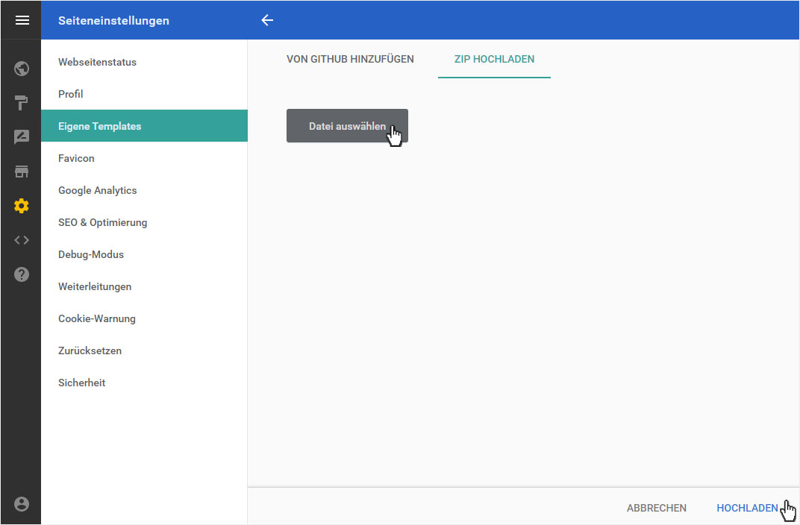Viewport: 800px width, 525px height.
Task: Open the store icon in sidebar
Action: pos(22,172)
